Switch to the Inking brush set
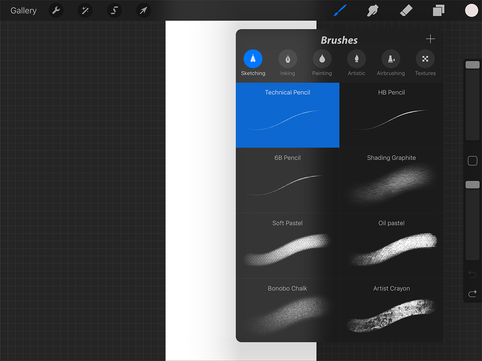Screen dimensions: 482x361 [288, 63]
